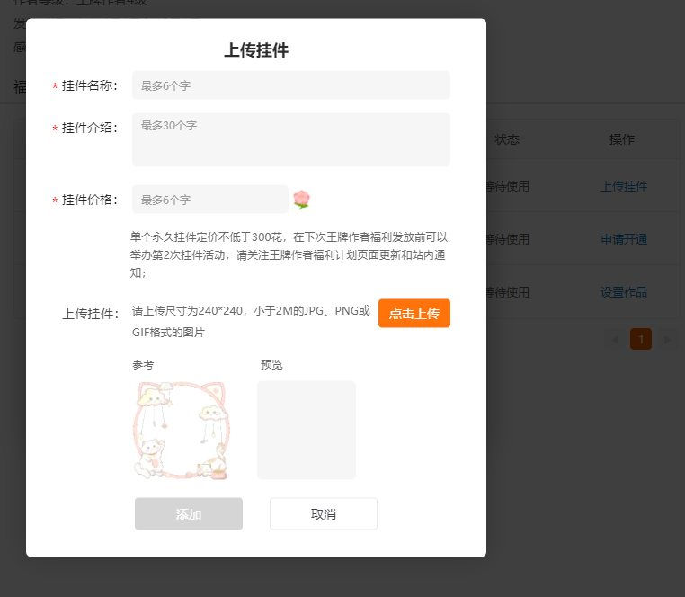
Task: Click the 操作 column header
Action: click(x=622, y=139)
